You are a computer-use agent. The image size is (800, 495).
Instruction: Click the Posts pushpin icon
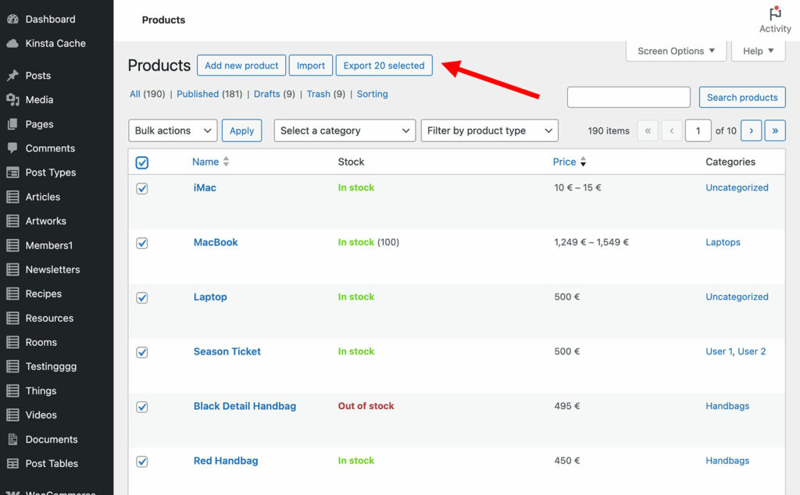pos(12,76)
